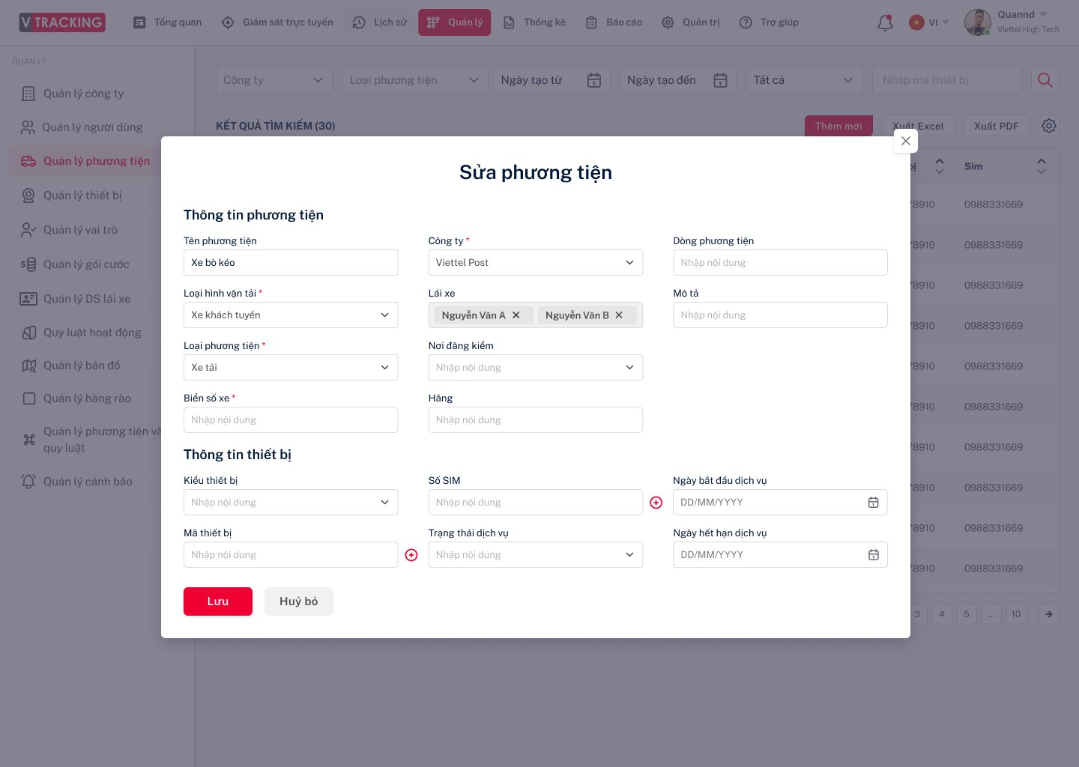The image size is (1079, 767).
Task: Open calendar icon of Ngày tạo từ
Action: [594, 80]
